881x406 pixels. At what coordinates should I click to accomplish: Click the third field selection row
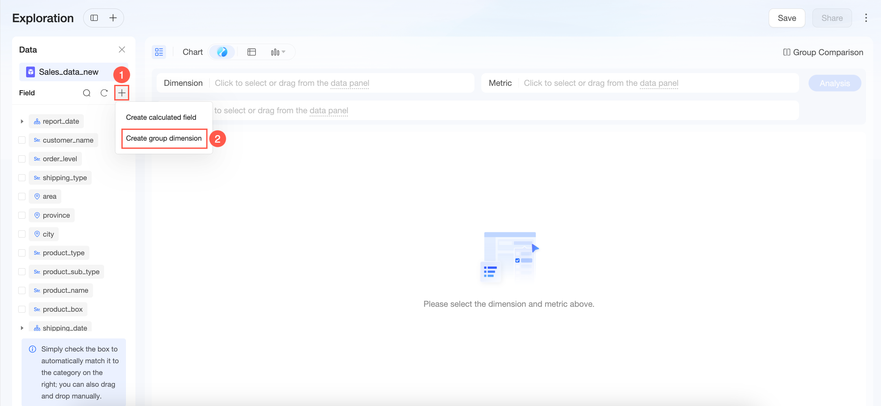[x=478, y=111]
